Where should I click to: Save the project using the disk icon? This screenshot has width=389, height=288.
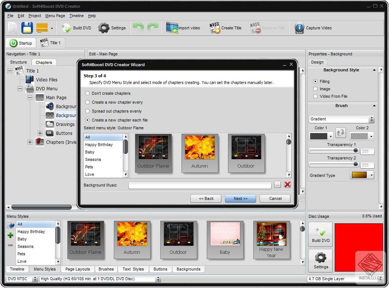click(27, 27)
